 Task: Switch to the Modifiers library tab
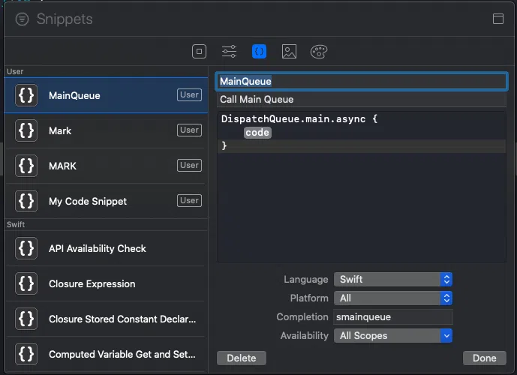pos(229,52)
